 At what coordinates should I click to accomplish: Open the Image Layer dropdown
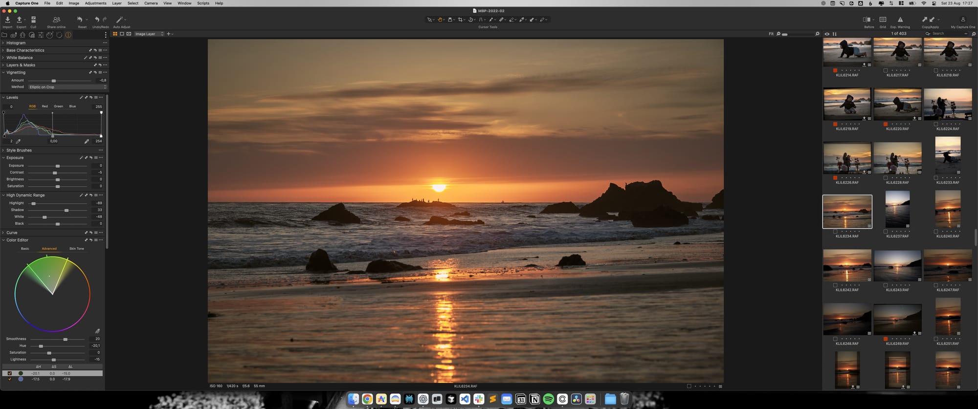coord(149,34)
